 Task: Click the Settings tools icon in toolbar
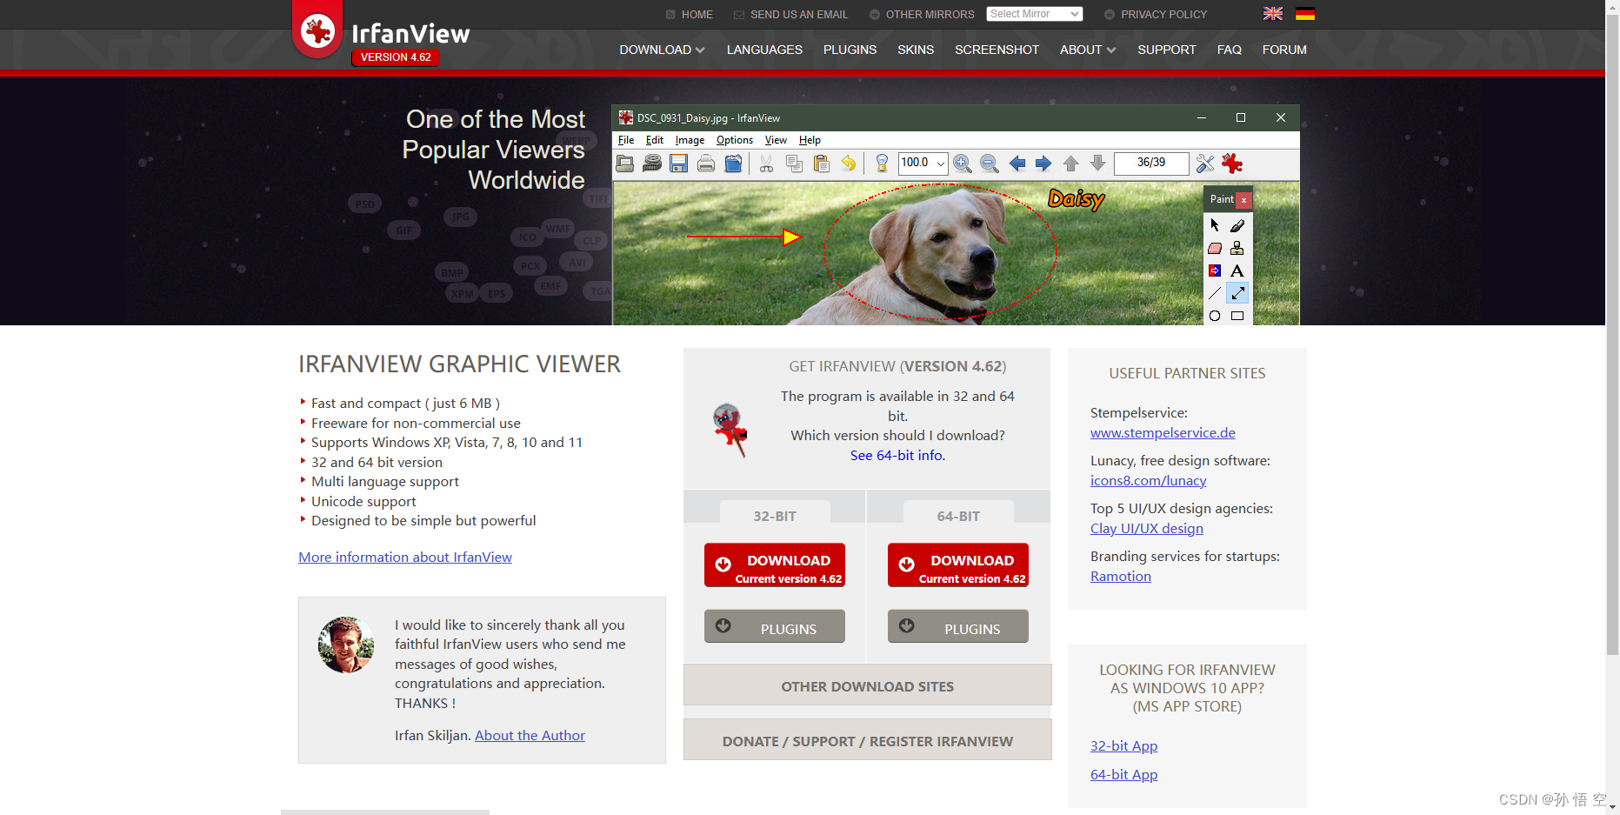[1205, 164]
